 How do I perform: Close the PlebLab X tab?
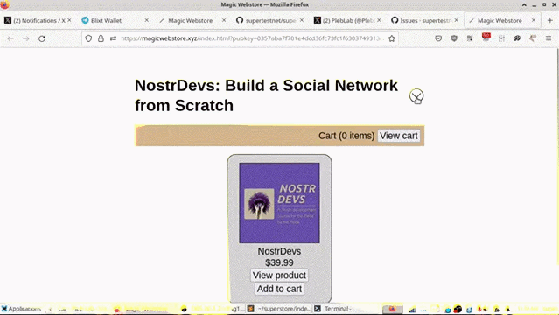[x=379, y=20]
